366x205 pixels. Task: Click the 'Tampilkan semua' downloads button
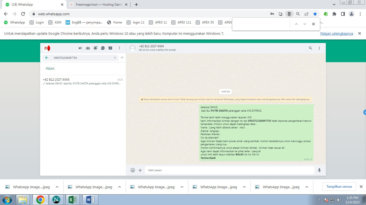click(339, 187)
